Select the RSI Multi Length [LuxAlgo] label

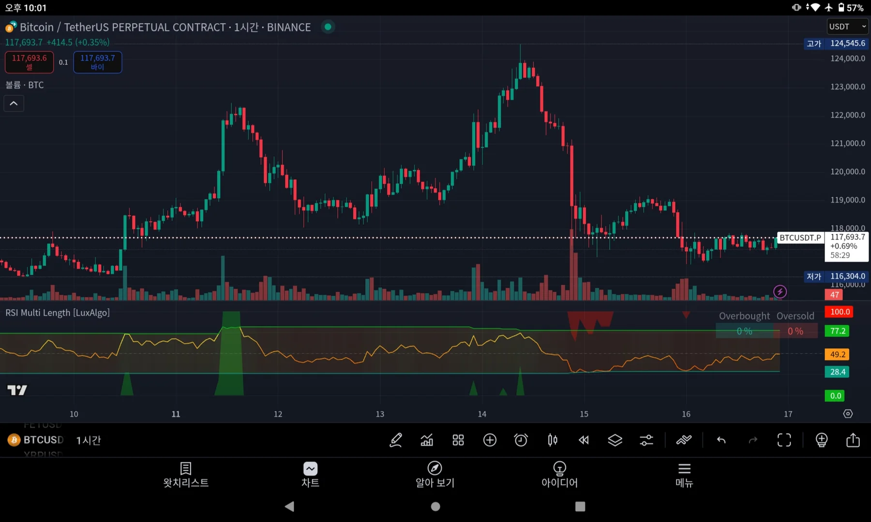point(58,313)
